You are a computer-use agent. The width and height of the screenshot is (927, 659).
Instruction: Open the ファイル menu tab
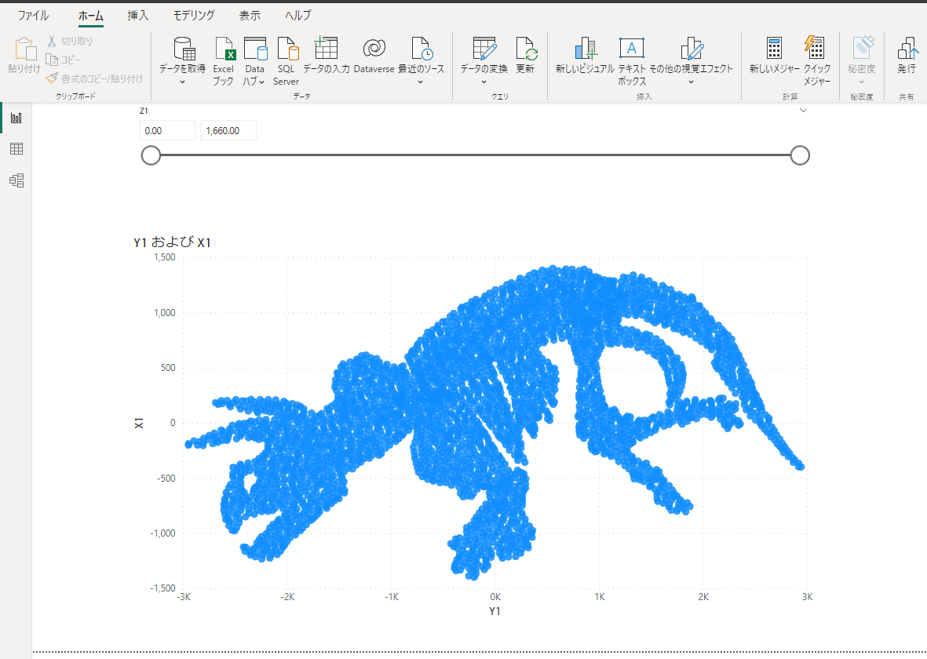coord(33,16)
